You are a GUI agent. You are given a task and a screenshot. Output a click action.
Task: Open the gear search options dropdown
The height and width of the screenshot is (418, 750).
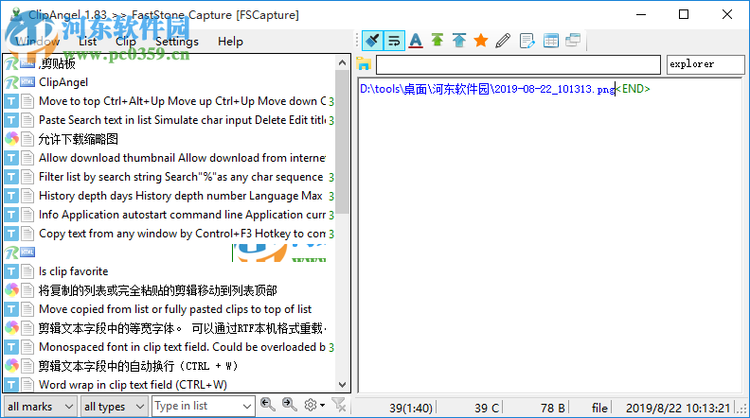tap(314, 405)
